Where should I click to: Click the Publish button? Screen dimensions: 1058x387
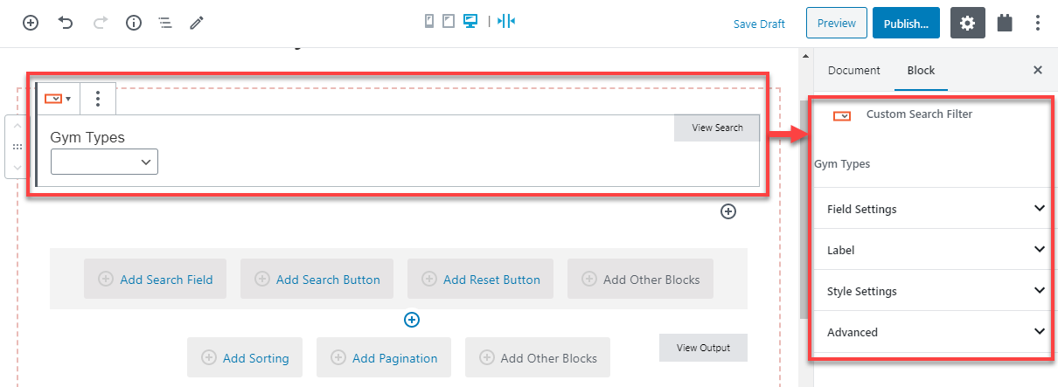tap(906, 24)
